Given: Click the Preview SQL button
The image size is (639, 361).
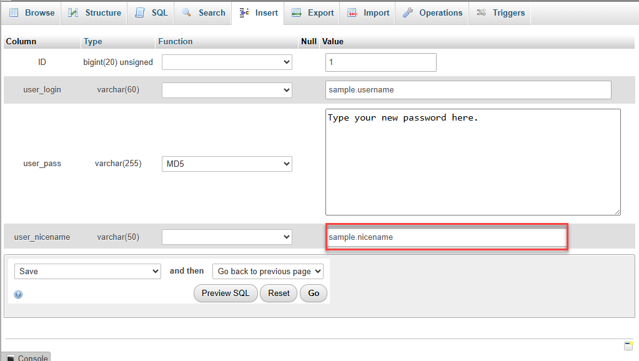Looking at the screenshot, I should click(x=225, y=293).
